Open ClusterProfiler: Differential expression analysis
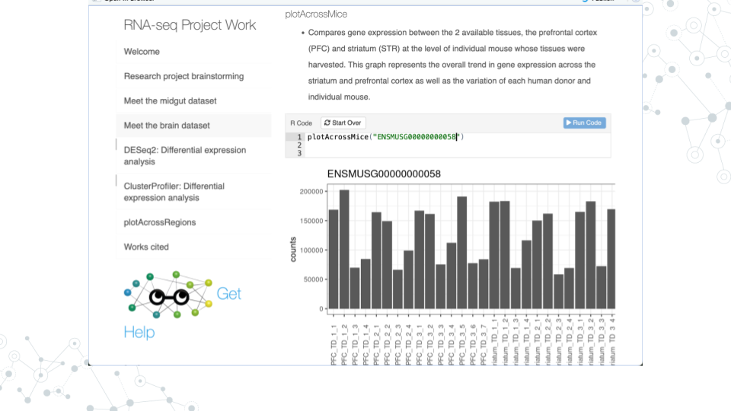This screenshot has width=731, height=411. pyautogui.click(x=174, y=192)
